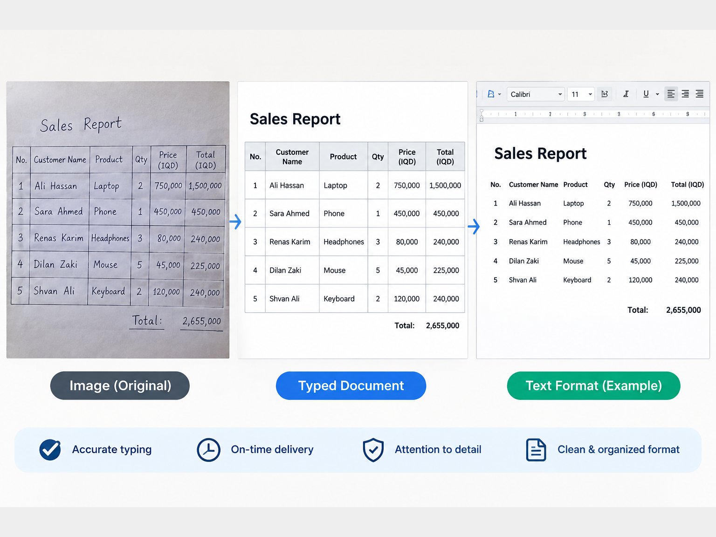Click "Dilan Zaki" in the right borderless table
The height and width of the screenshot is (537, 716).
tap(524, 261)
